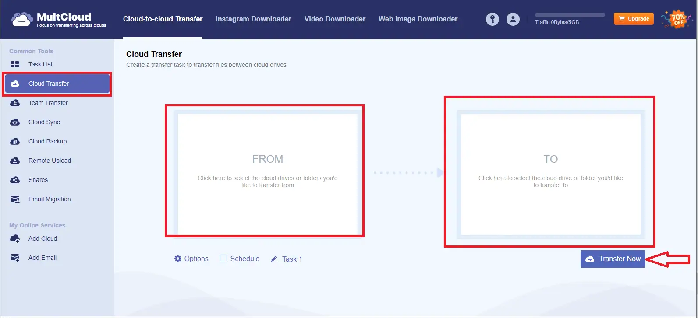
Task: Click the Options gear icon
Action: [x=178, y=259]
